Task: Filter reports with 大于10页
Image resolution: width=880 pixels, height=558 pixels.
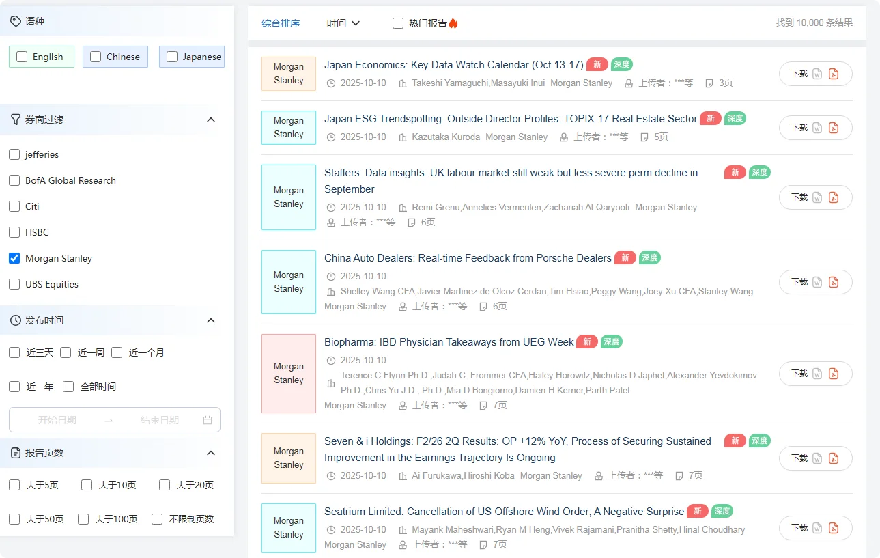Action: (x=87, y=485)
